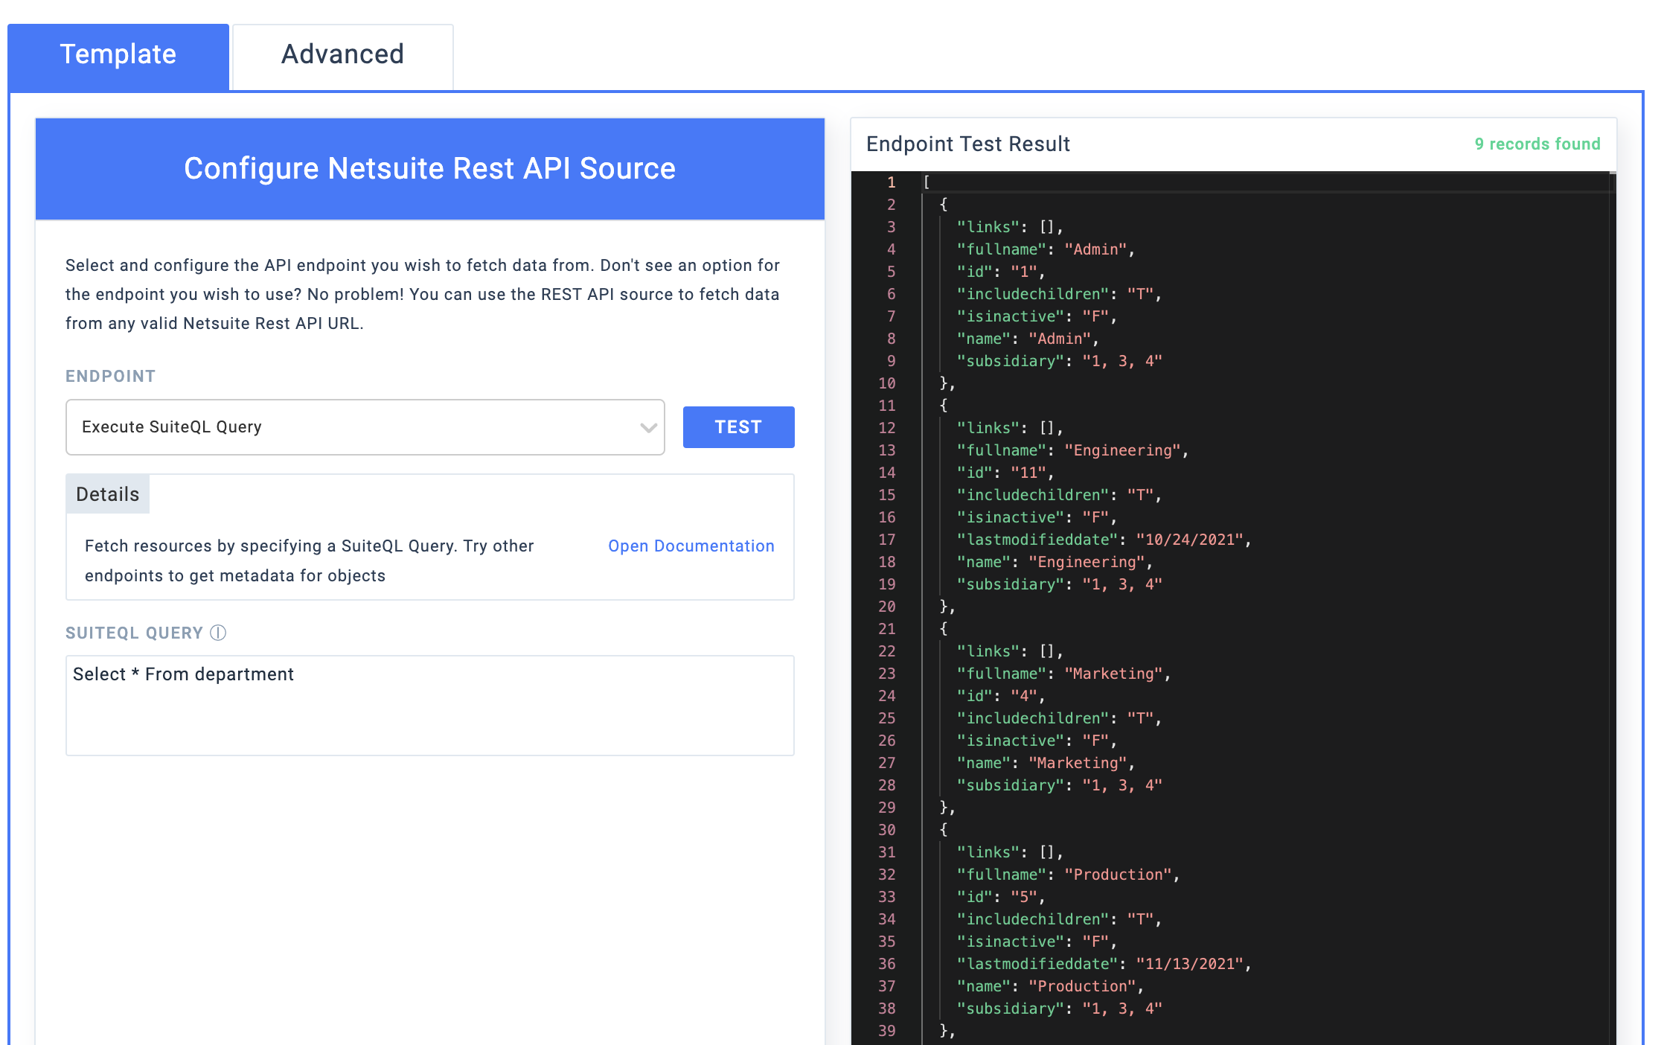Click the TEST button
The height and width of the screenshot is (1045, 1664).
(x=738, y=427)
